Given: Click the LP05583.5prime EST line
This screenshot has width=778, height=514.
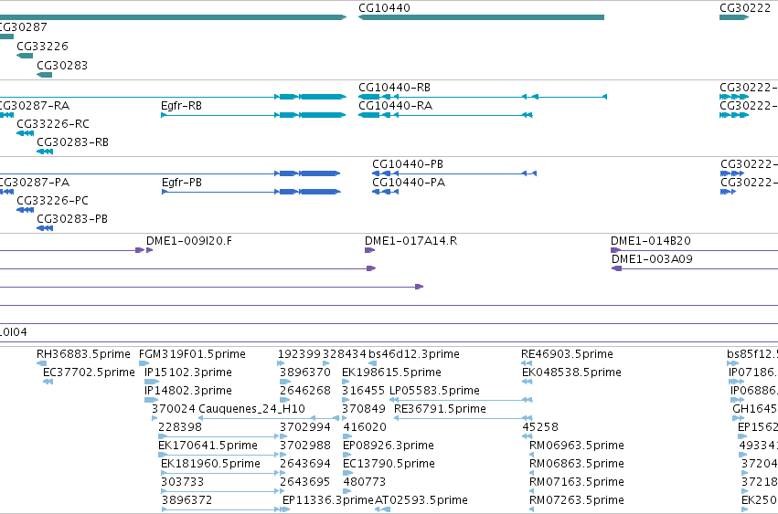Looking at the screenshot, I should click(461, 400).
